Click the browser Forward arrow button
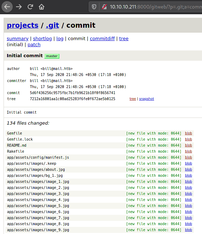Viewport: 202px width, 234px height. (x=19, y=7)
